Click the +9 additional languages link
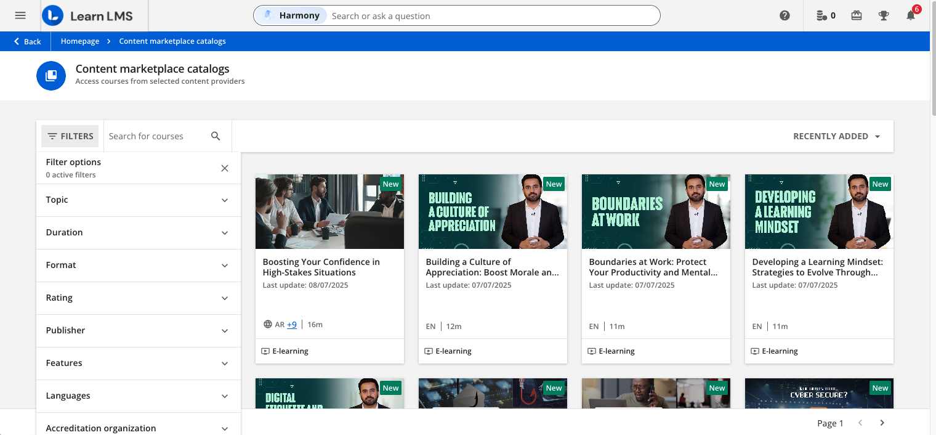The width and height of the screenshot is (936, 435). tap(291, 324)
